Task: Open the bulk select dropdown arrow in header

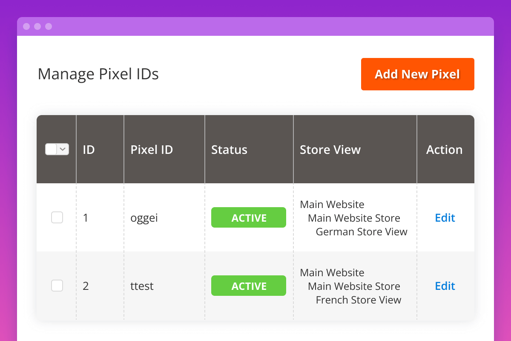Action: coord(63,149)
